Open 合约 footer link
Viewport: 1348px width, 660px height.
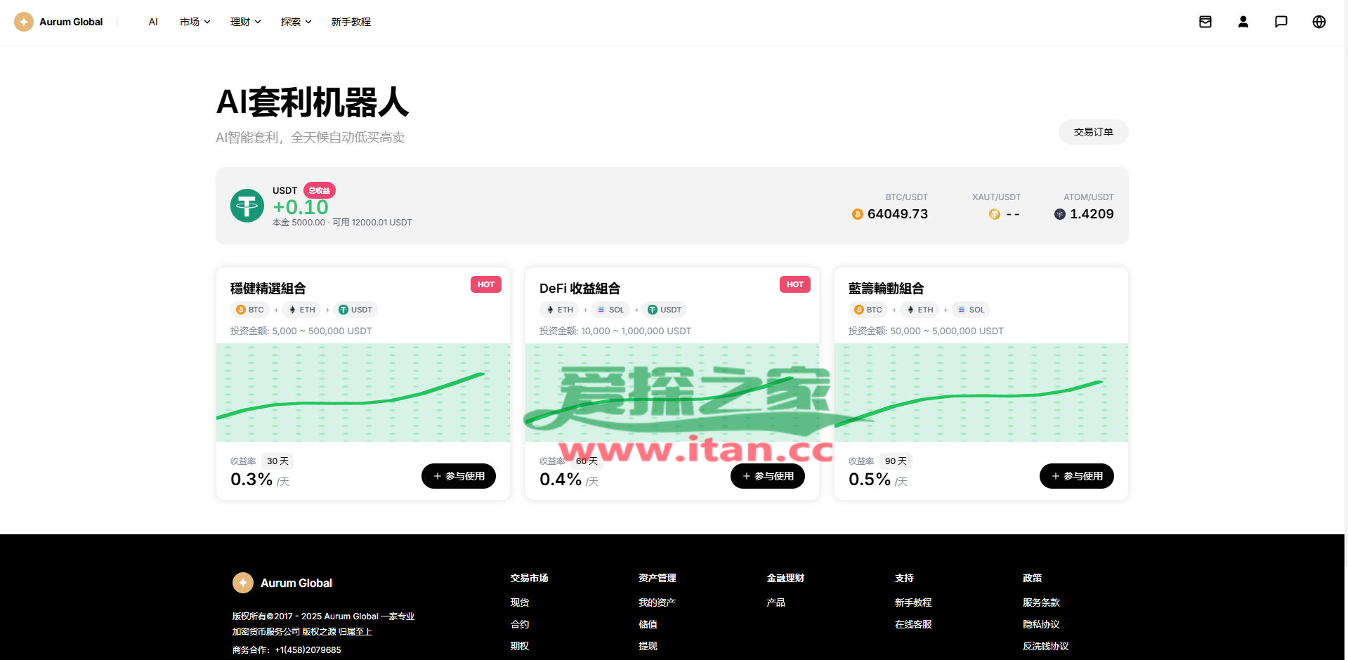pos(520,624)
